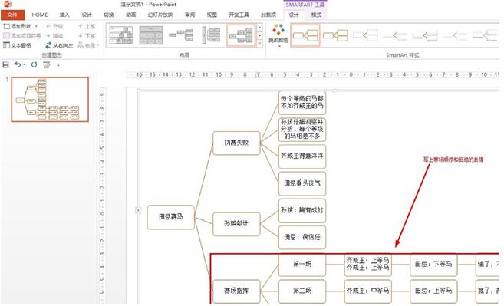The width and height of the screenshot is (504, 306).
Task: Select the 田忌垂头丧气 shape
Action: [x=302, y=183]
